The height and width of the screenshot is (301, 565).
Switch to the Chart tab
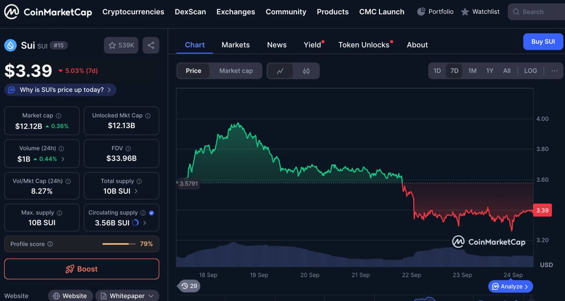click(x=195, y=45)
